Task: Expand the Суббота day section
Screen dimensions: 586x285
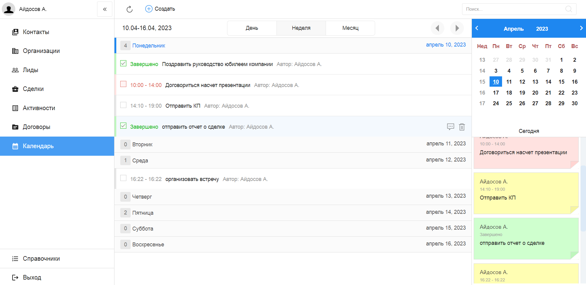Action: (x=293, y=229)
